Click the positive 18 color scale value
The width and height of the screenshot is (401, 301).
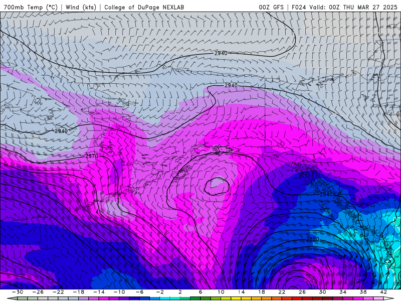point(261,292)
